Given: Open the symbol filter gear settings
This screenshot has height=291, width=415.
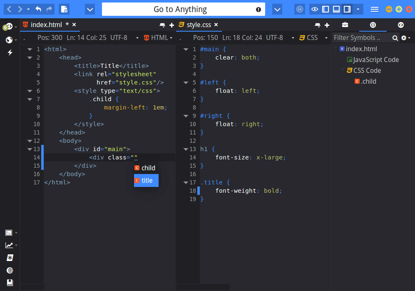Looking at the screenshot, I should tap(405, 38).
